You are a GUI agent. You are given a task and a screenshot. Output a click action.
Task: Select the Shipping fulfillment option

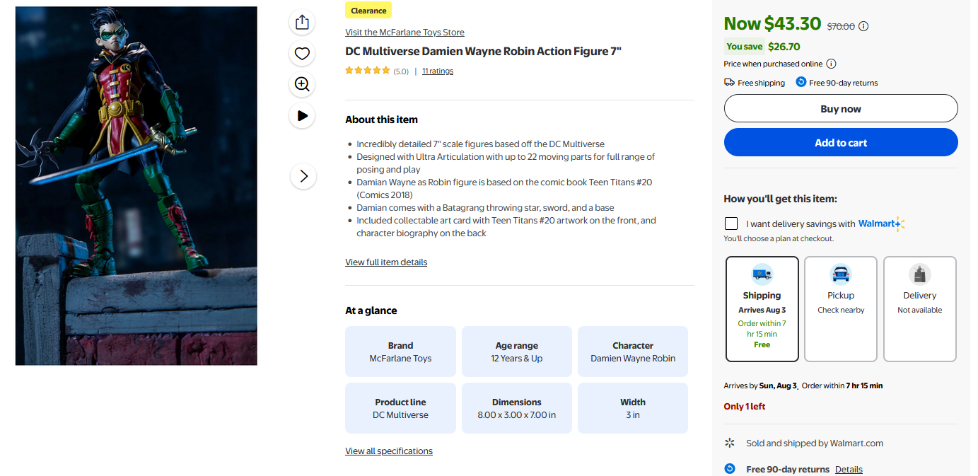click(x=762, y=308)
